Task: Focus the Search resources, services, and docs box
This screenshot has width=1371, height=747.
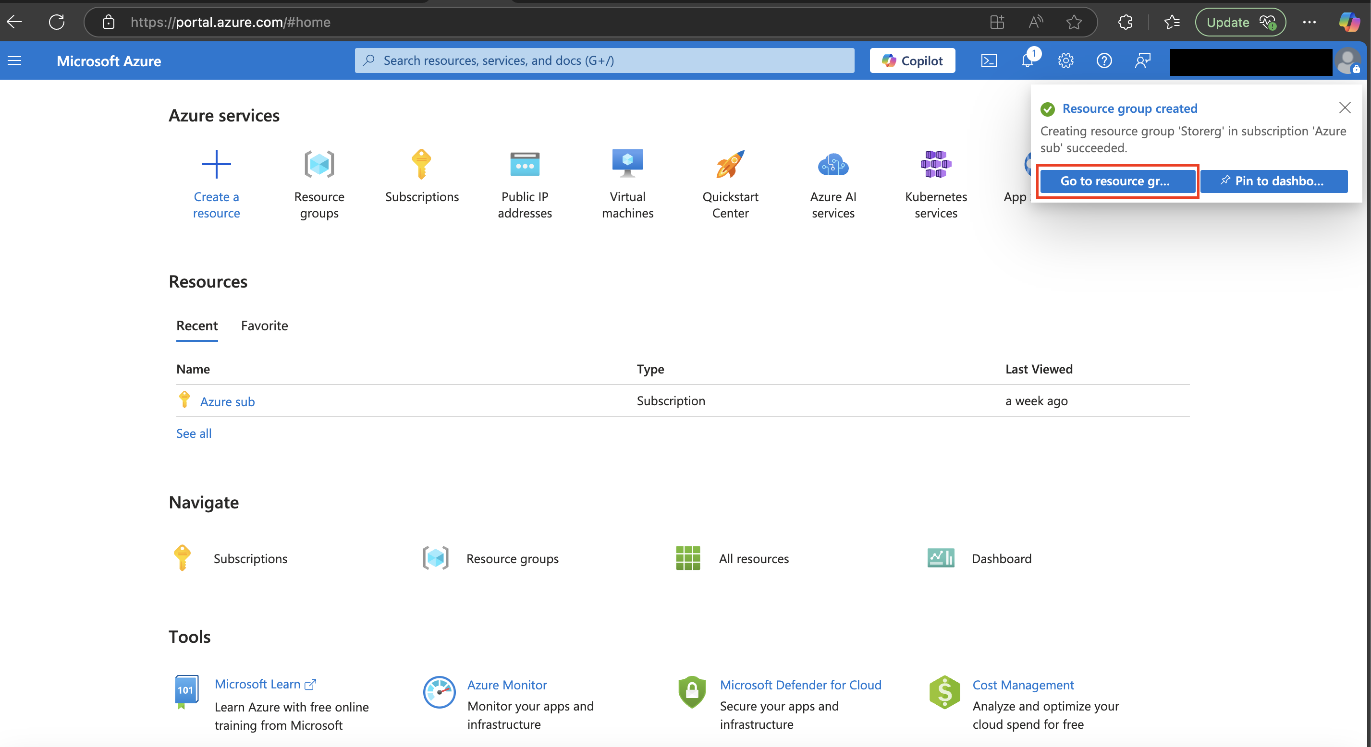Action: coord(604,60)
